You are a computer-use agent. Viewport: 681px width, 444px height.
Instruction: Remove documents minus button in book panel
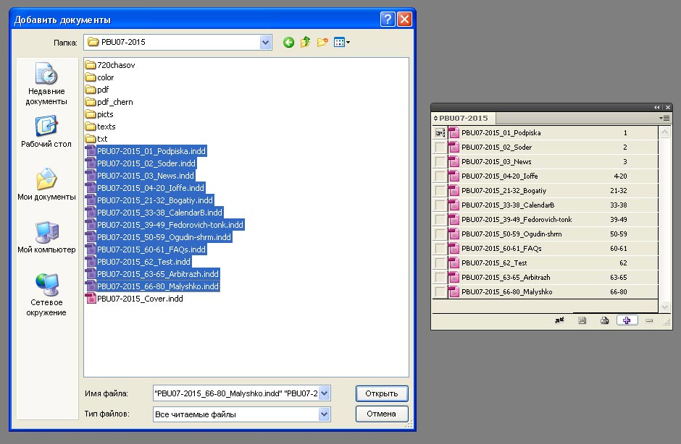click(649, 320)
